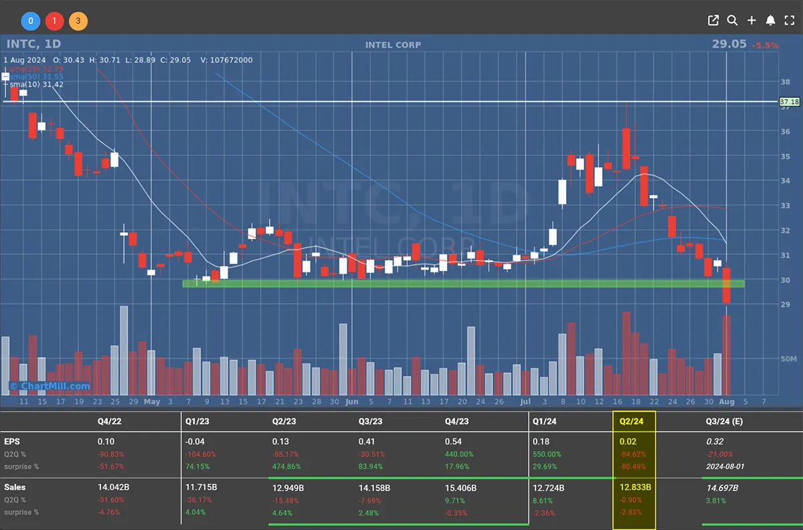The width and height of the screenshot is (803, 530).
Task: Click the green support zone band near 30
Action: tap(463, 284)
